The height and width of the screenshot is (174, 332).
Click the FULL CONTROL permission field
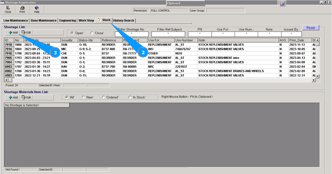point(169,11)
